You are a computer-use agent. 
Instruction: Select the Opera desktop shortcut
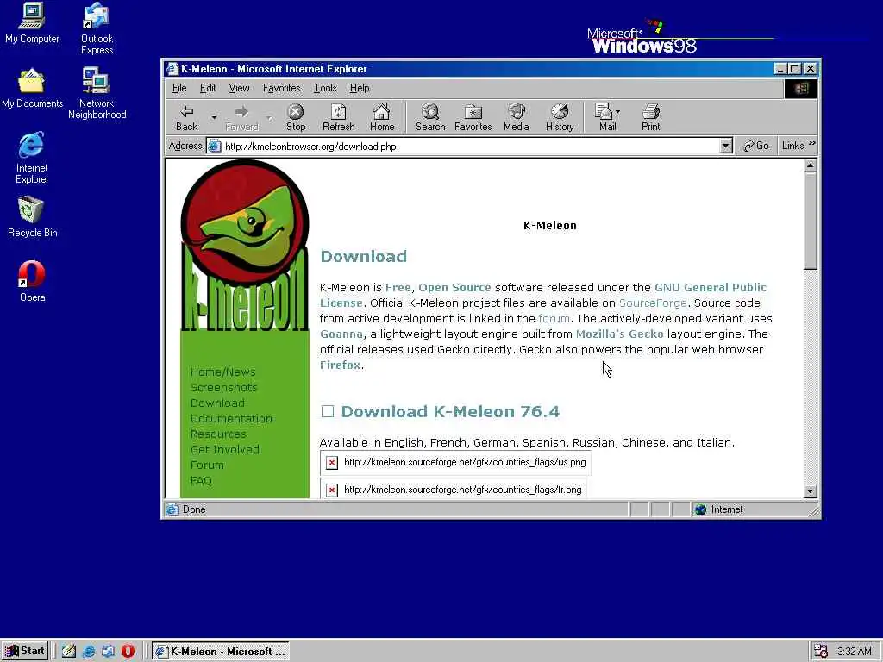(x=32, y=282)
